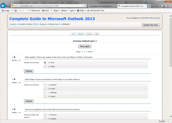Click the zoom magnifier icon in status bar
Screen dimensions: 172x123
tap(159, 121)
